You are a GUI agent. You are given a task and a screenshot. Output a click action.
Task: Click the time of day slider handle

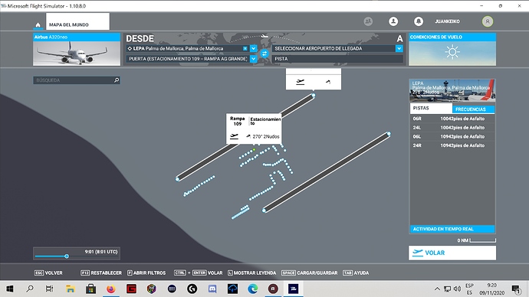67,256
